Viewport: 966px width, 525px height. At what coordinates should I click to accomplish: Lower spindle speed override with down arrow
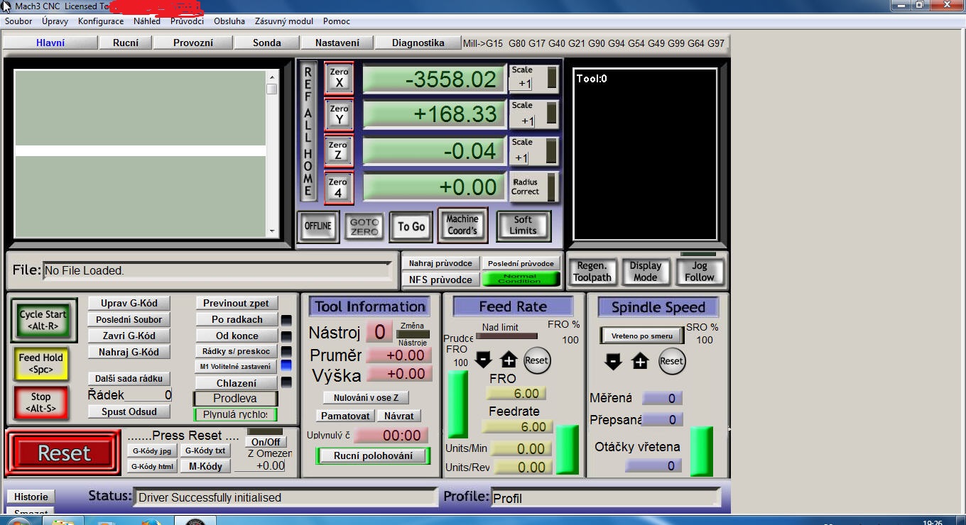coord(613,361)
